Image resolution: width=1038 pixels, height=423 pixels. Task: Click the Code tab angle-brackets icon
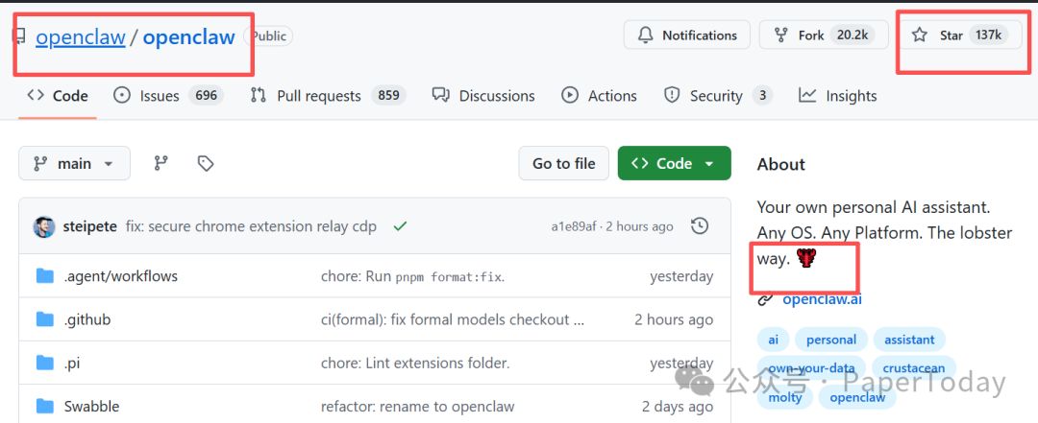36,95
